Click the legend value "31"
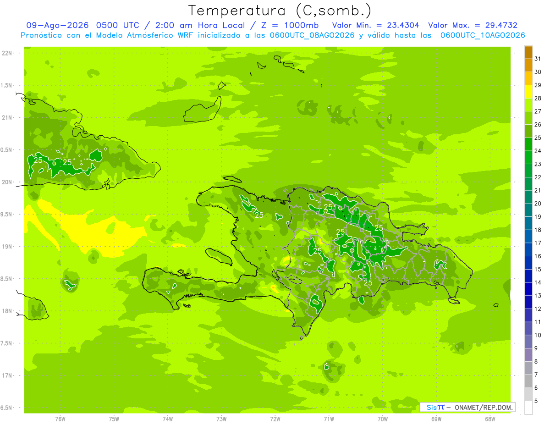 click(539, 59)
